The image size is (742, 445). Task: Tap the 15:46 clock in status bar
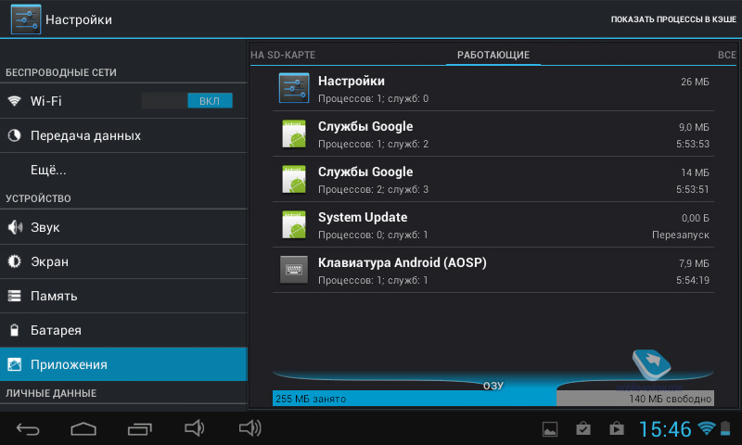click(665, 429)
